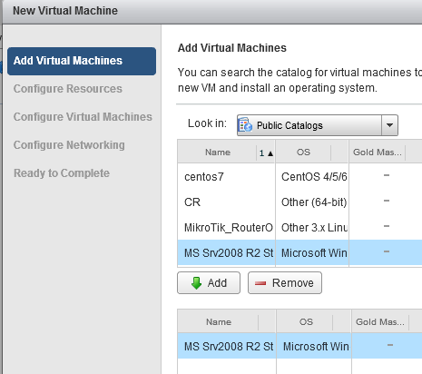422x374 pixels.
Task: Go to Configure Networking step
Action: 69,145
